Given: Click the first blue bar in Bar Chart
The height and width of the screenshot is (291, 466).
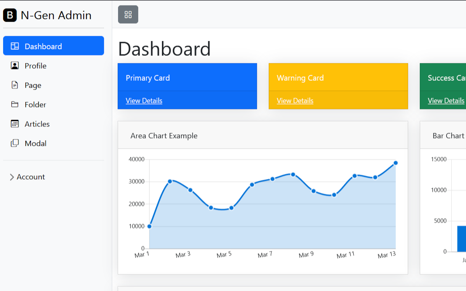Looking at the screenshot, I should click(x=461, y=239).
